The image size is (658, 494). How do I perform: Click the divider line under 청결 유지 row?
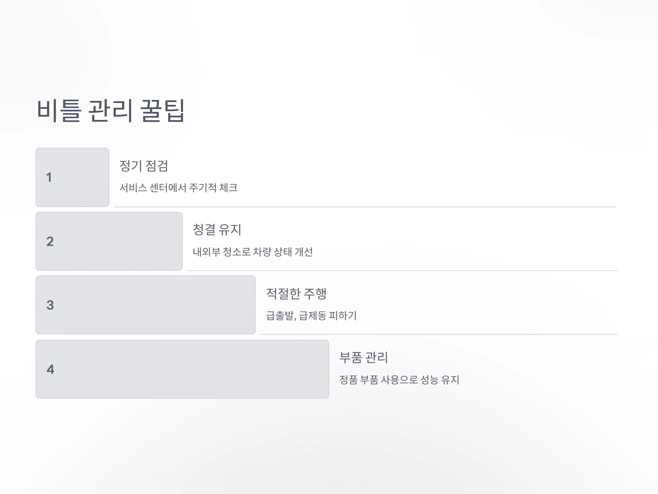402,271
